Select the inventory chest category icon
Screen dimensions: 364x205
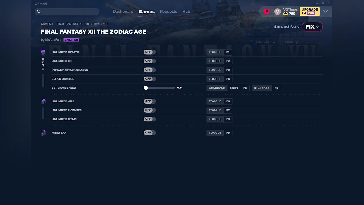pyautogui.click(x=43, y=101)
